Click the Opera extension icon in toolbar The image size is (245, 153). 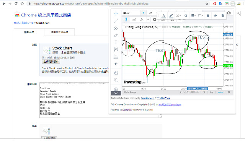pos(215,3)
